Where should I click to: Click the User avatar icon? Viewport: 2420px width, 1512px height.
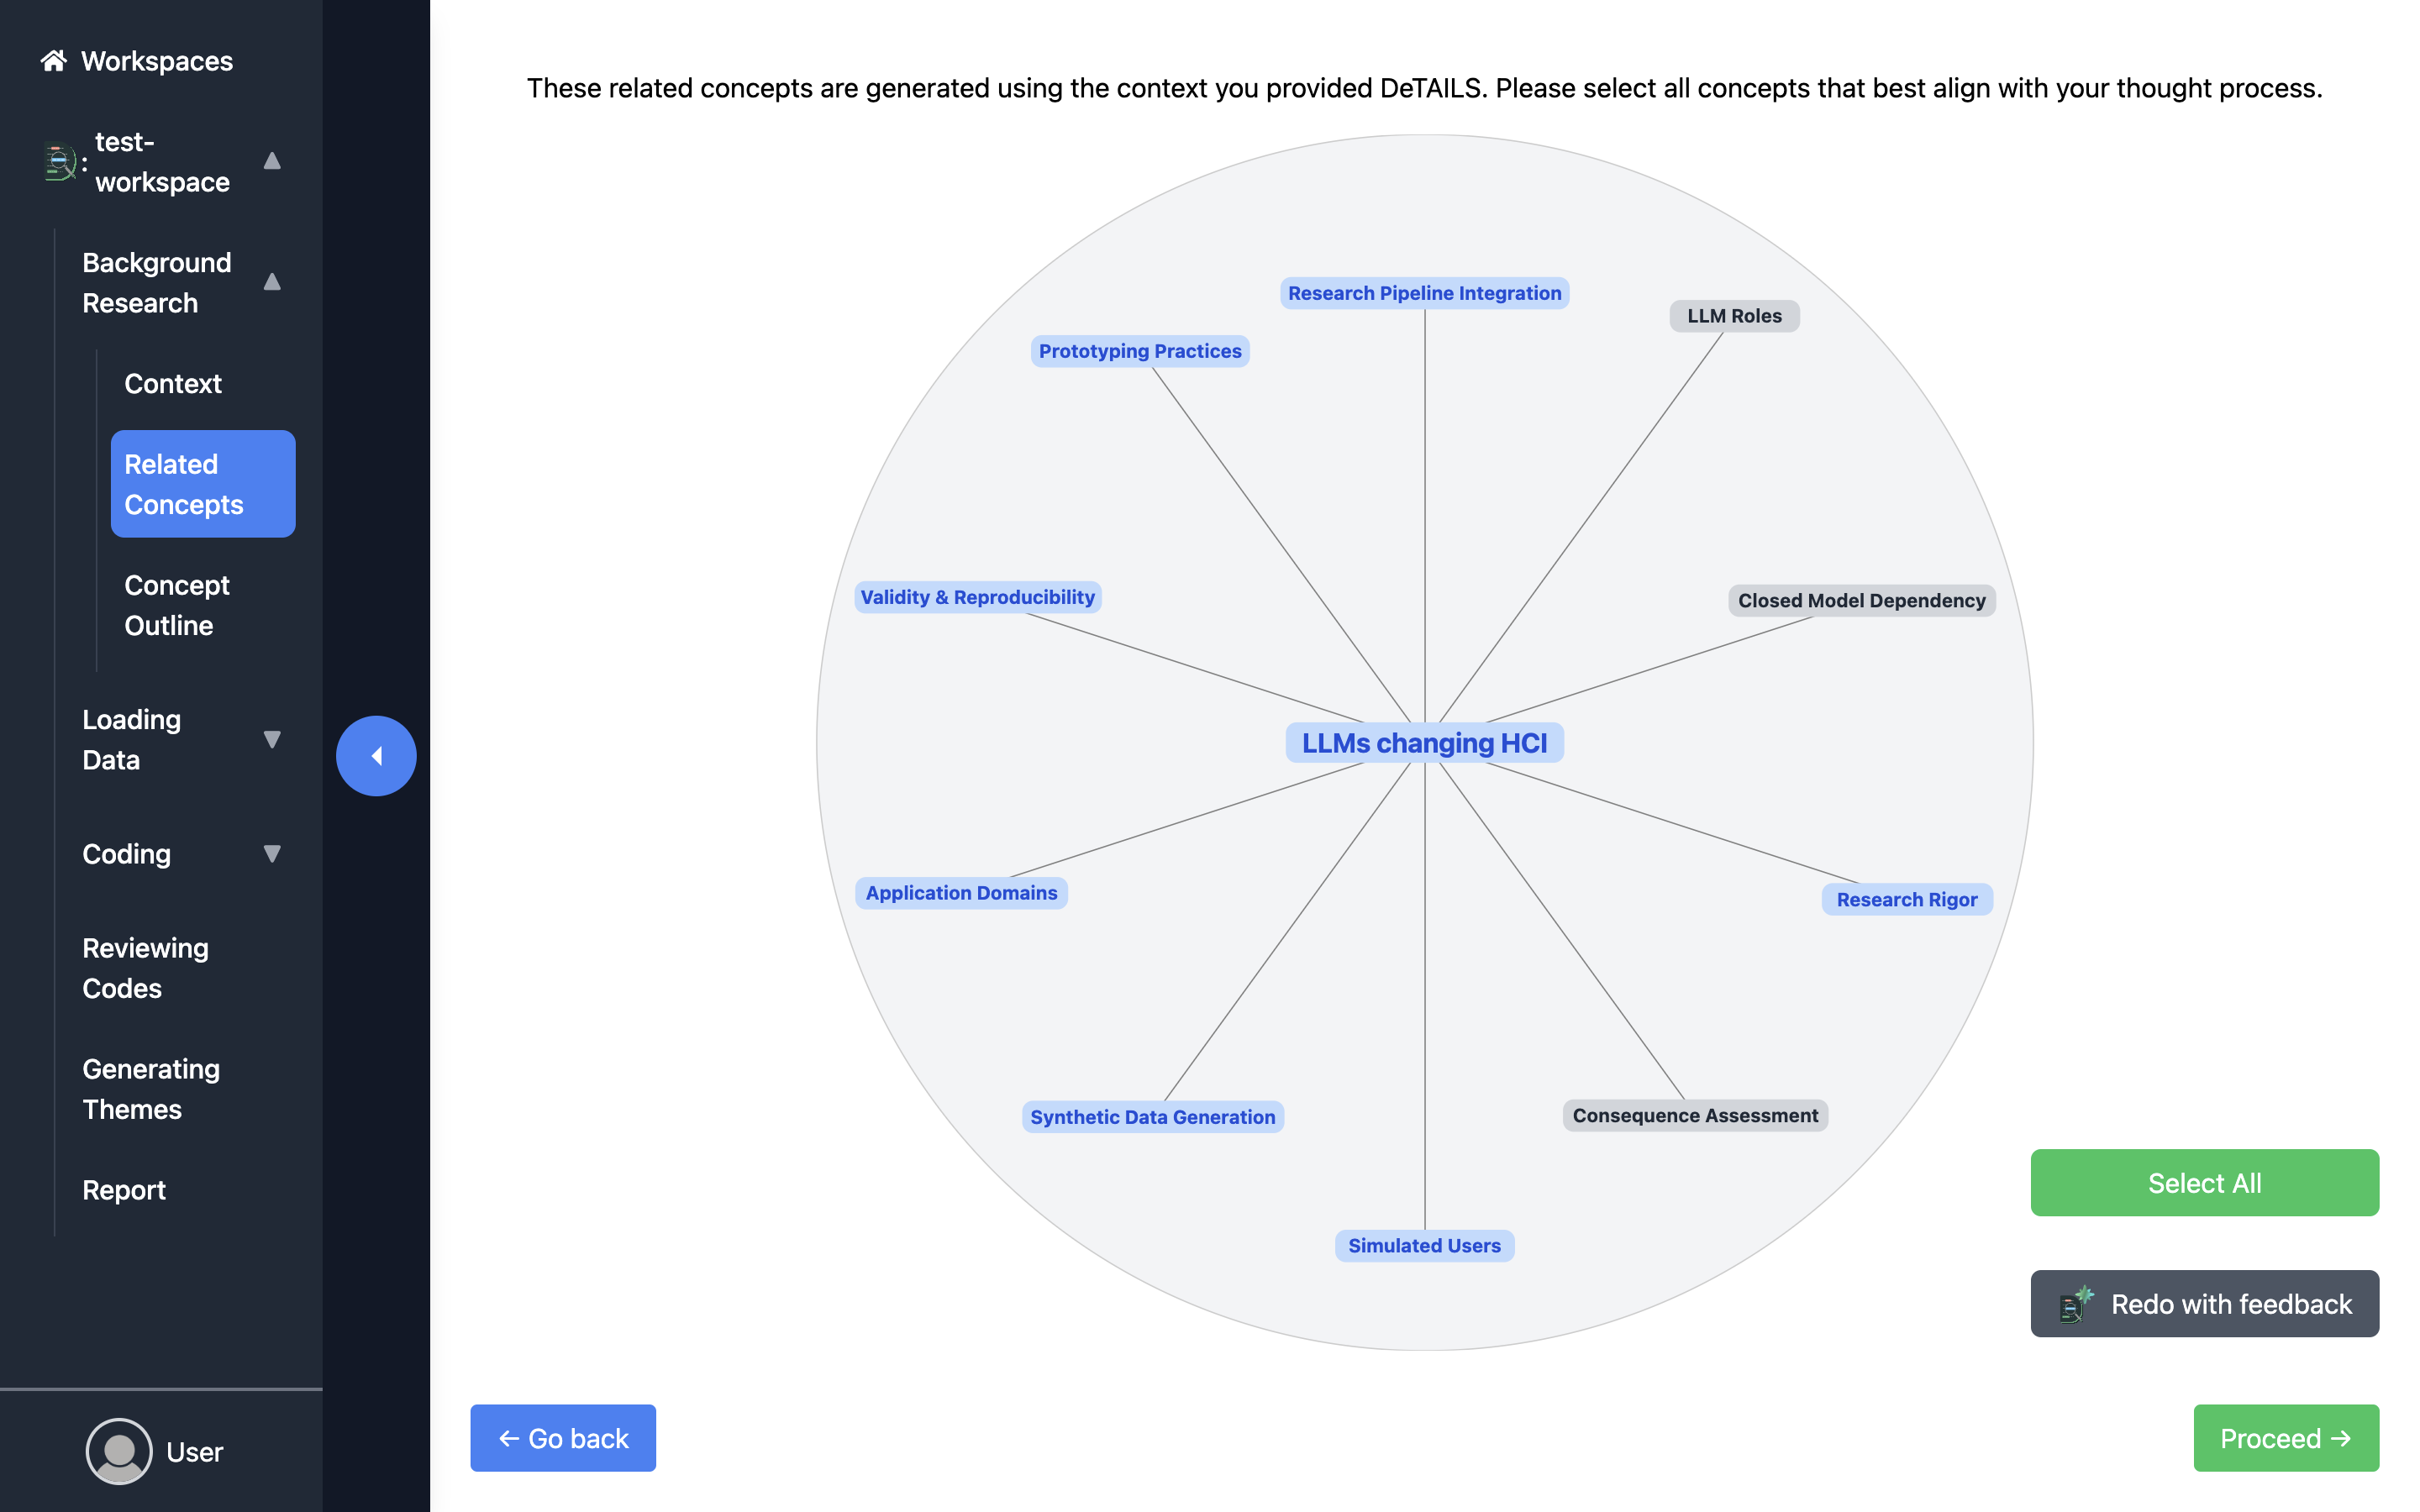119,1451
